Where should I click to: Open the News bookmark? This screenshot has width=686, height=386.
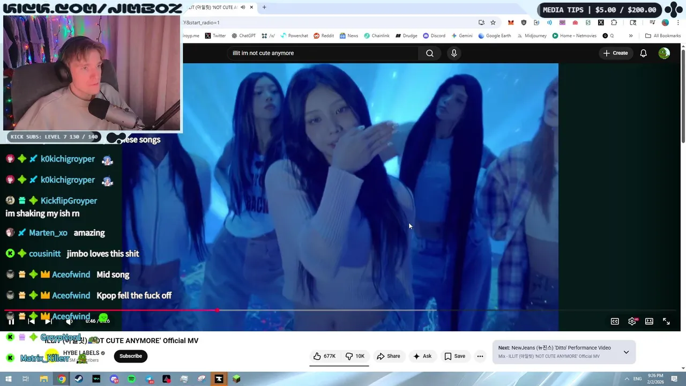click(348, 36)
